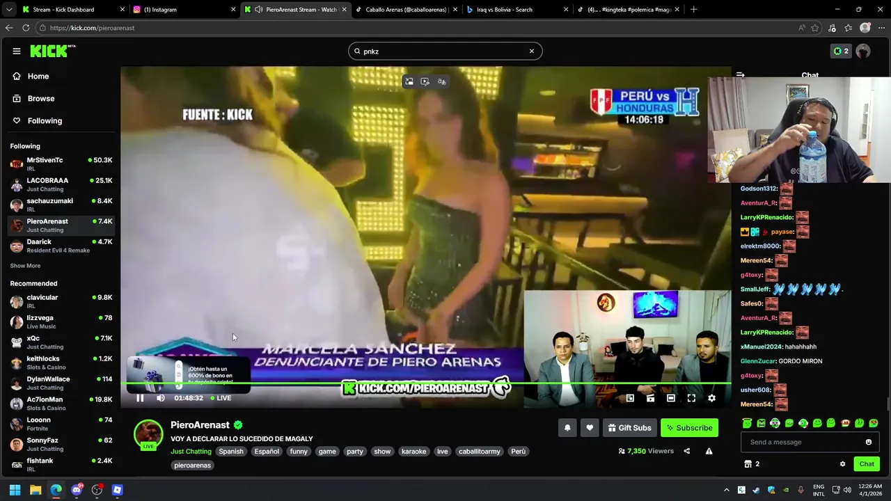
Task: Follow channel with heart button
Action: (590, 428)
